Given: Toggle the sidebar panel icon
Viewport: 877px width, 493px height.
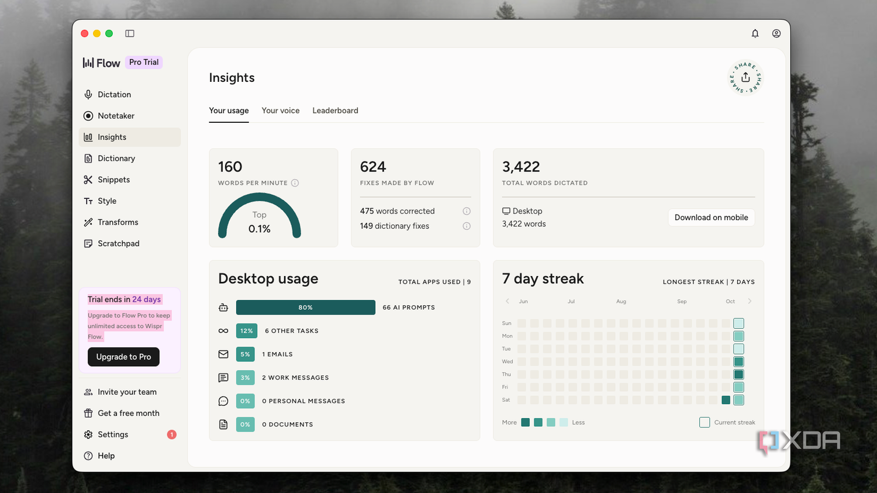Looking at the screenshot, I should tap(130, 33).
